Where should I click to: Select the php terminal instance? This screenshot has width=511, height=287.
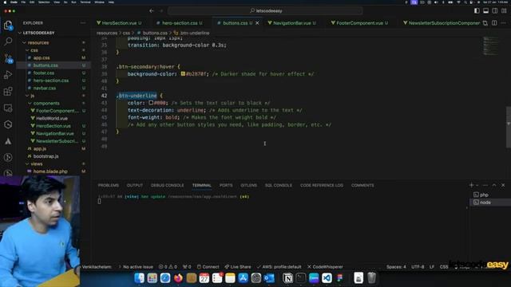coord(489,195)
